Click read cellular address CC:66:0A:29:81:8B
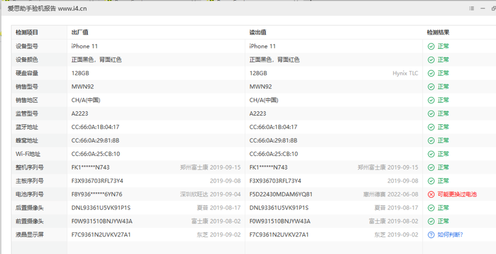This screenshot has width=496, height=254. [x=273, y=140]
